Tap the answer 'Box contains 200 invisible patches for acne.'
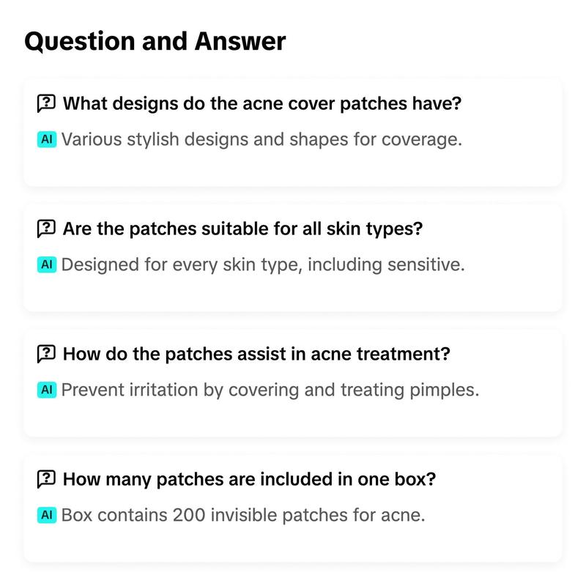Viewport: 586px width, 586px height. (243, 515)
